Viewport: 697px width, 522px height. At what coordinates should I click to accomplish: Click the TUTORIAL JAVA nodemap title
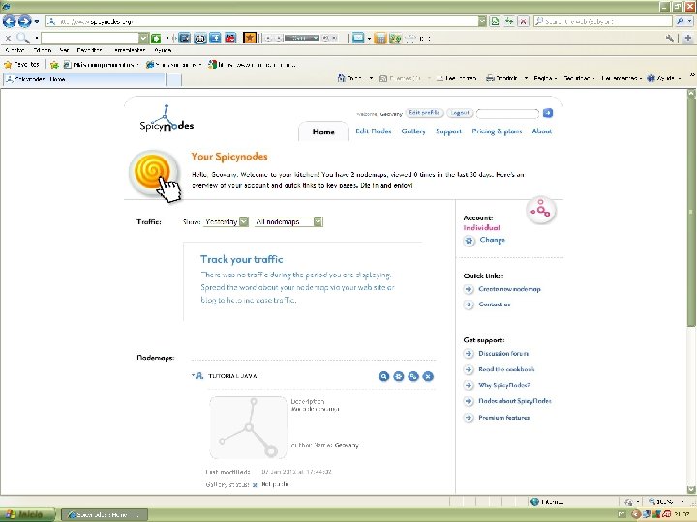(x=232, y=376)
